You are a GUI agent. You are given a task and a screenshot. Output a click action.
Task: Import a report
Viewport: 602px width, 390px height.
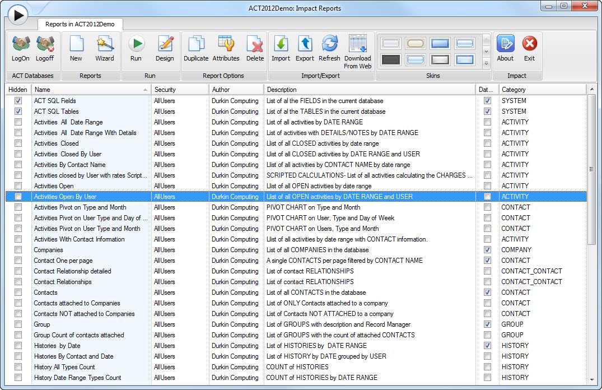pyautogui.click(x=281, y=48)
